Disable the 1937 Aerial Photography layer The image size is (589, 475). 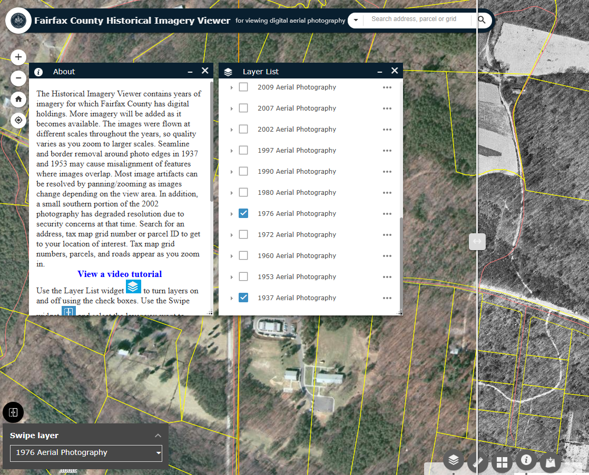(243, 298)
